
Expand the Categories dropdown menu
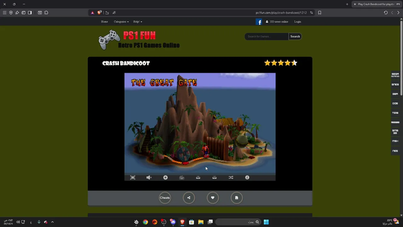click(121, 22)
